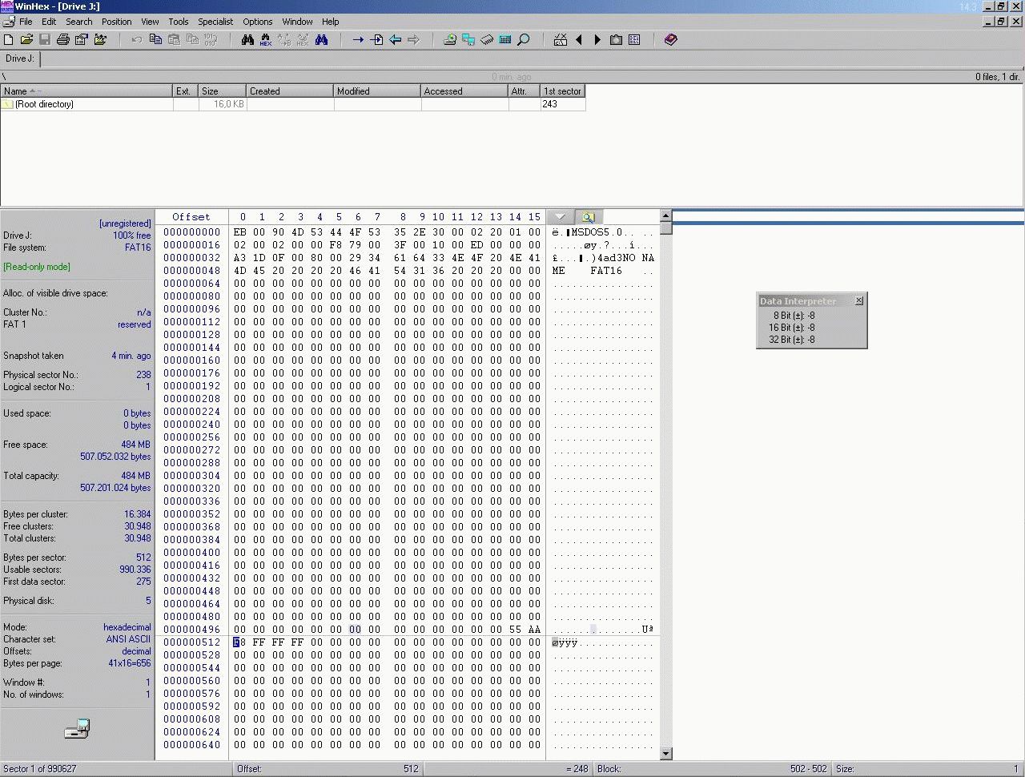
Task: Click the magnifier button above the text column
Action: pos(589,217)
